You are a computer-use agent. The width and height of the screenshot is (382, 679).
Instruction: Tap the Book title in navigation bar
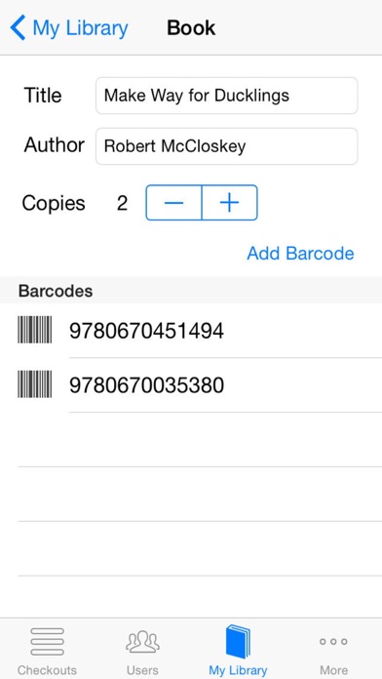pyautogui.click(x=191, y=28)
